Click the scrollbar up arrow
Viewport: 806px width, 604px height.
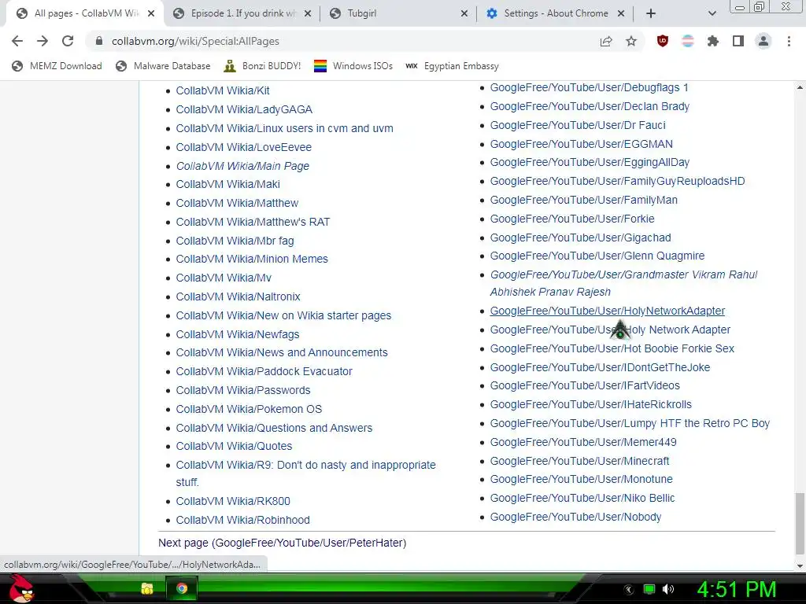click(800, 88)
